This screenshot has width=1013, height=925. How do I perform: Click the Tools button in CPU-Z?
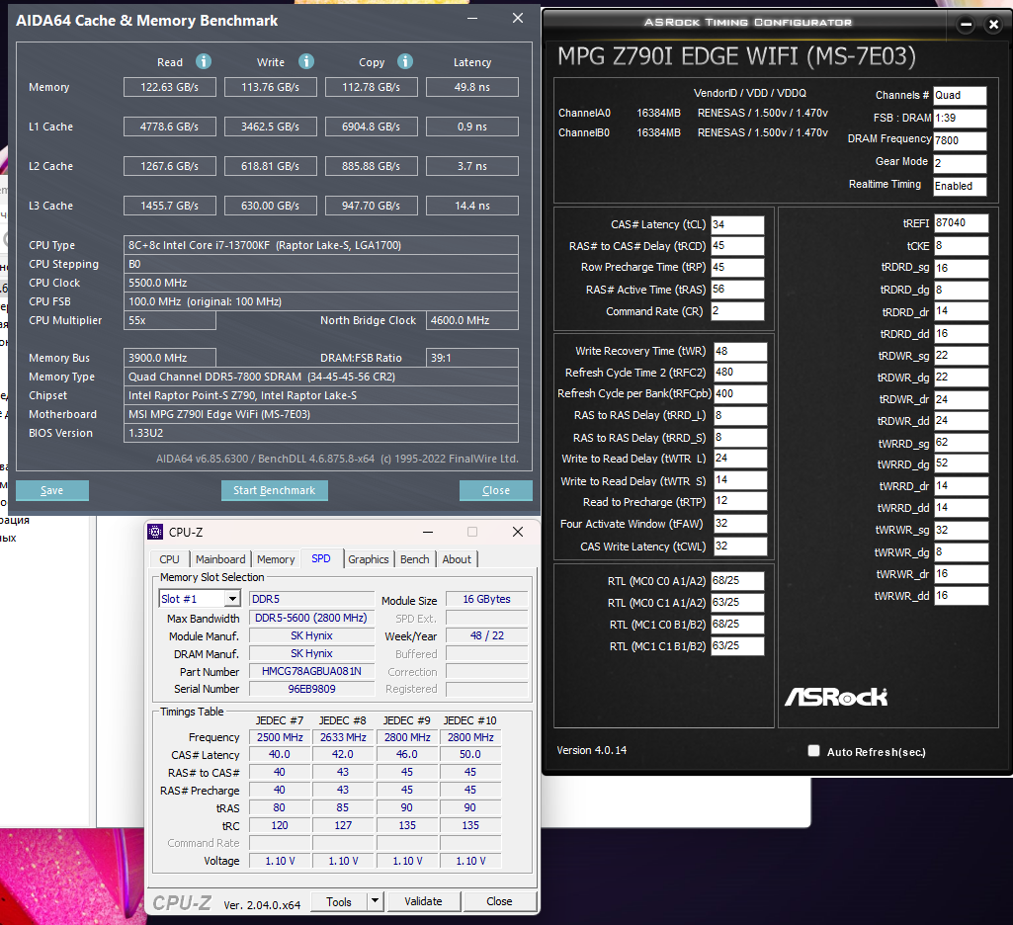pos(339,901)
